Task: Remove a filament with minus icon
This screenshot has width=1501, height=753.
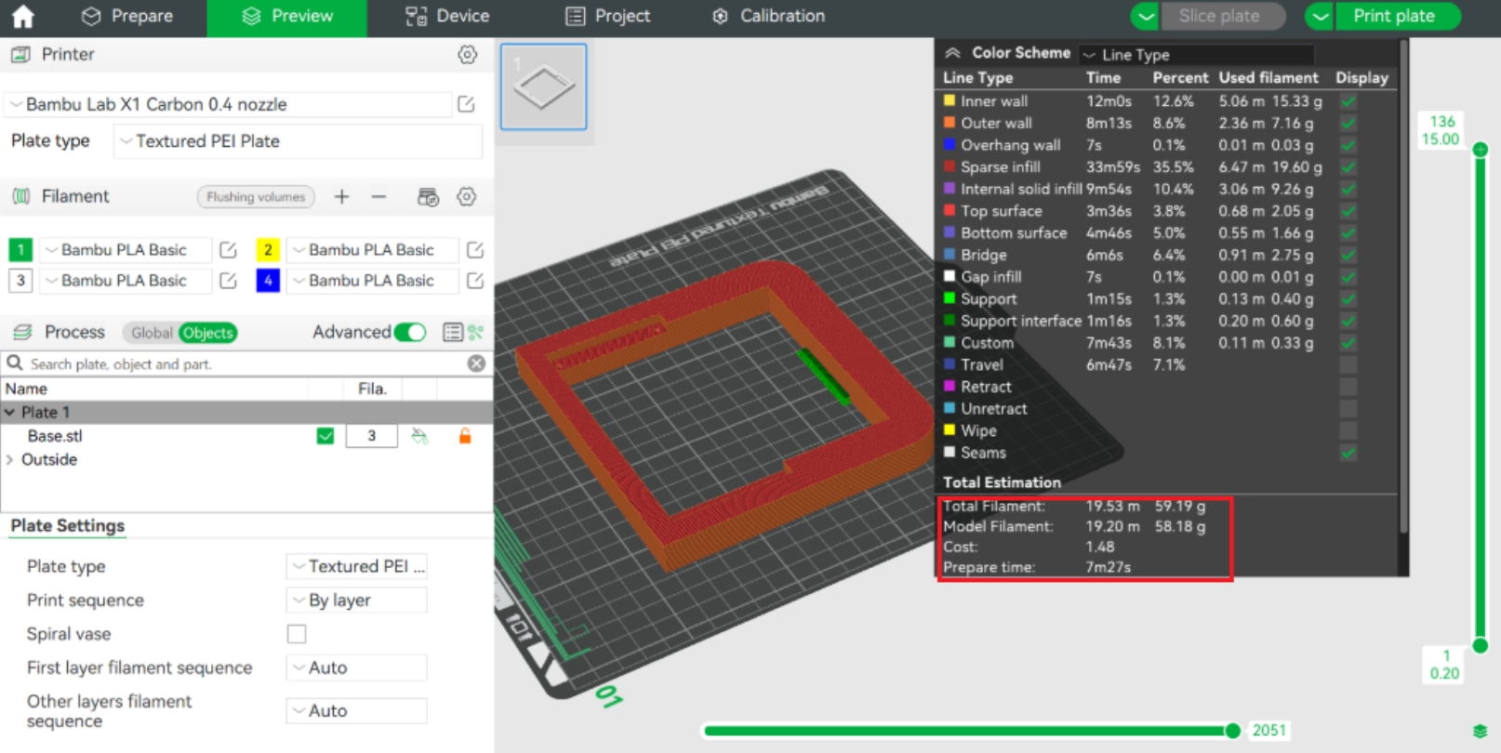Action: [x=379, y=196]
